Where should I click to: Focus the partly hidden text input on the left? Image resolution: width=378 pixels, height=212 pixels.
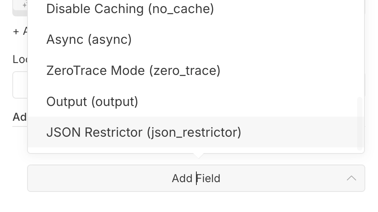tap(20, 85)
